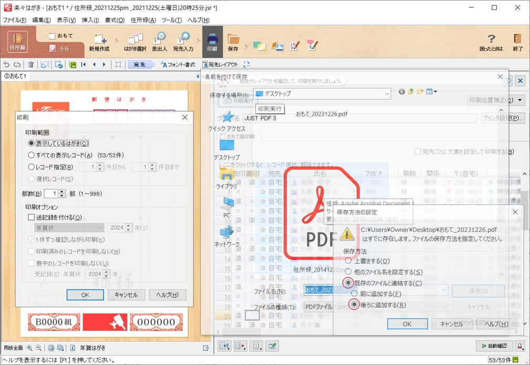Click OK in 保存方法の設定 dialog

407,324
